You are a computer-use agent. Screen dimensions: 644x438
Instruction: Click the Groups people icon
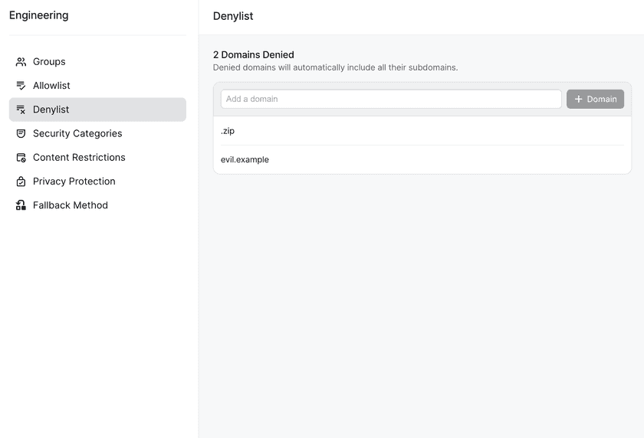[x=21, y=62]
